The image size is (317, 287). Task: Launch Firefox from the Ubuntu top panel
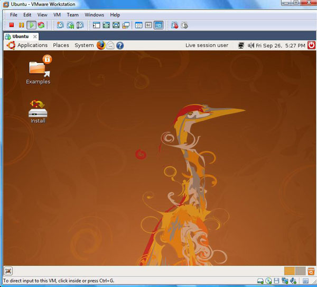101,45
